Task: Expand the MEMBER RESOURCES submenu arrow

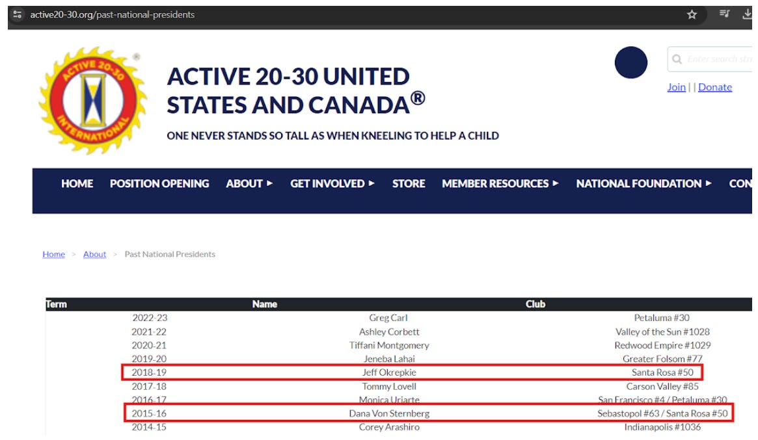Action: coord(556,183)
